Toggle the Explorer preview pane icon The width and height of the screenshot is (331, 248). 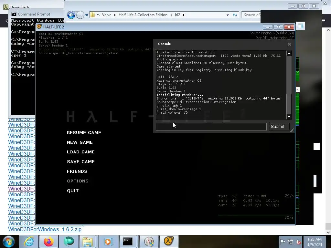click(x=301, y=26)
